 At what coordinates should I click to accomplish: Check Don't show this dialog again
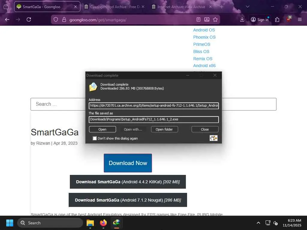click(94, 138)
